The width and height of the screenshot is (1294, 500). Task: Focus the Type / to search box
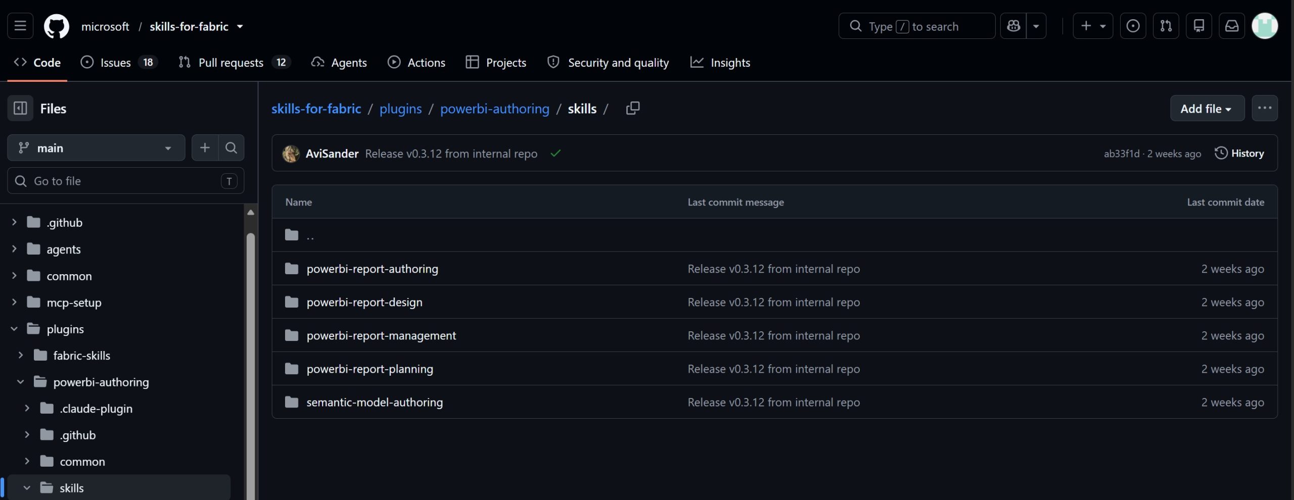916,26
